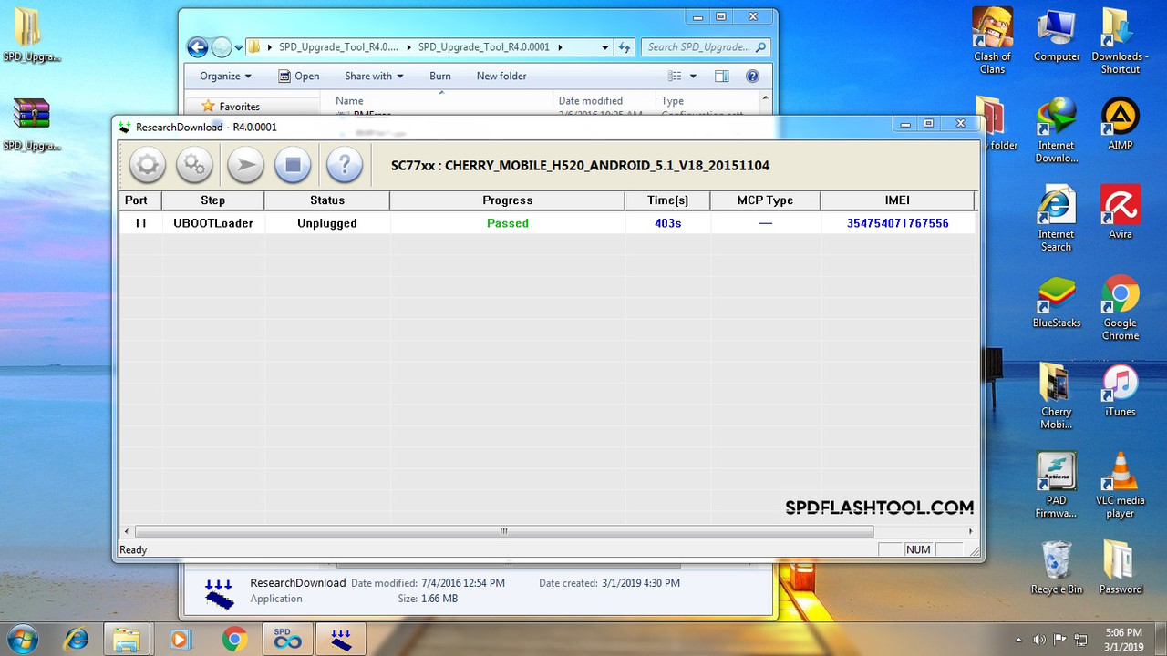Open the Organize menu in Explorer

tap(225, 77)
